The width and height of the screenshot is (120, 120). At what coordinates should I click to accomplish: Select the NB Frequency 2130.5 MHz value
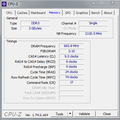coord(93,34)
